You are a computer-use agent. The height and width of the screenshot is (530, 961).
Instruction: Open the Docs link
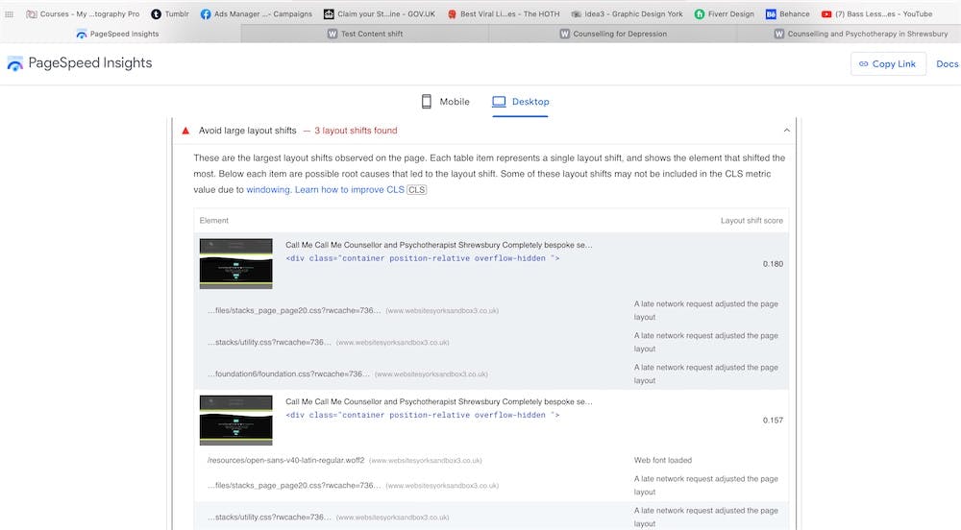[947, 63]
